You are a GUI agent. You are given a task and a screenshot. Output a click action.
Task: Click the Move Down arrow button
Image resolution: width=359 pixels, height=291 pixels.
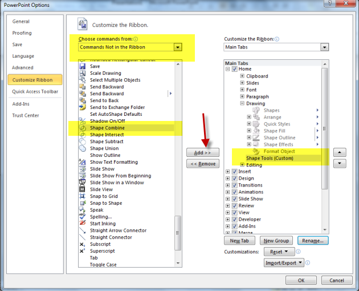(340, 163)
